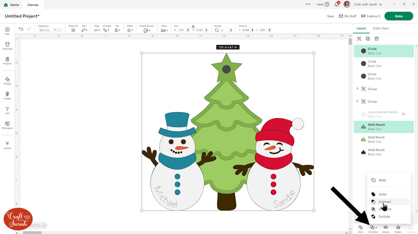Image resolution: width=418 pixels, height=234 pixels.
Task: Click the Undo arrow icon
Action: point(21,29)
